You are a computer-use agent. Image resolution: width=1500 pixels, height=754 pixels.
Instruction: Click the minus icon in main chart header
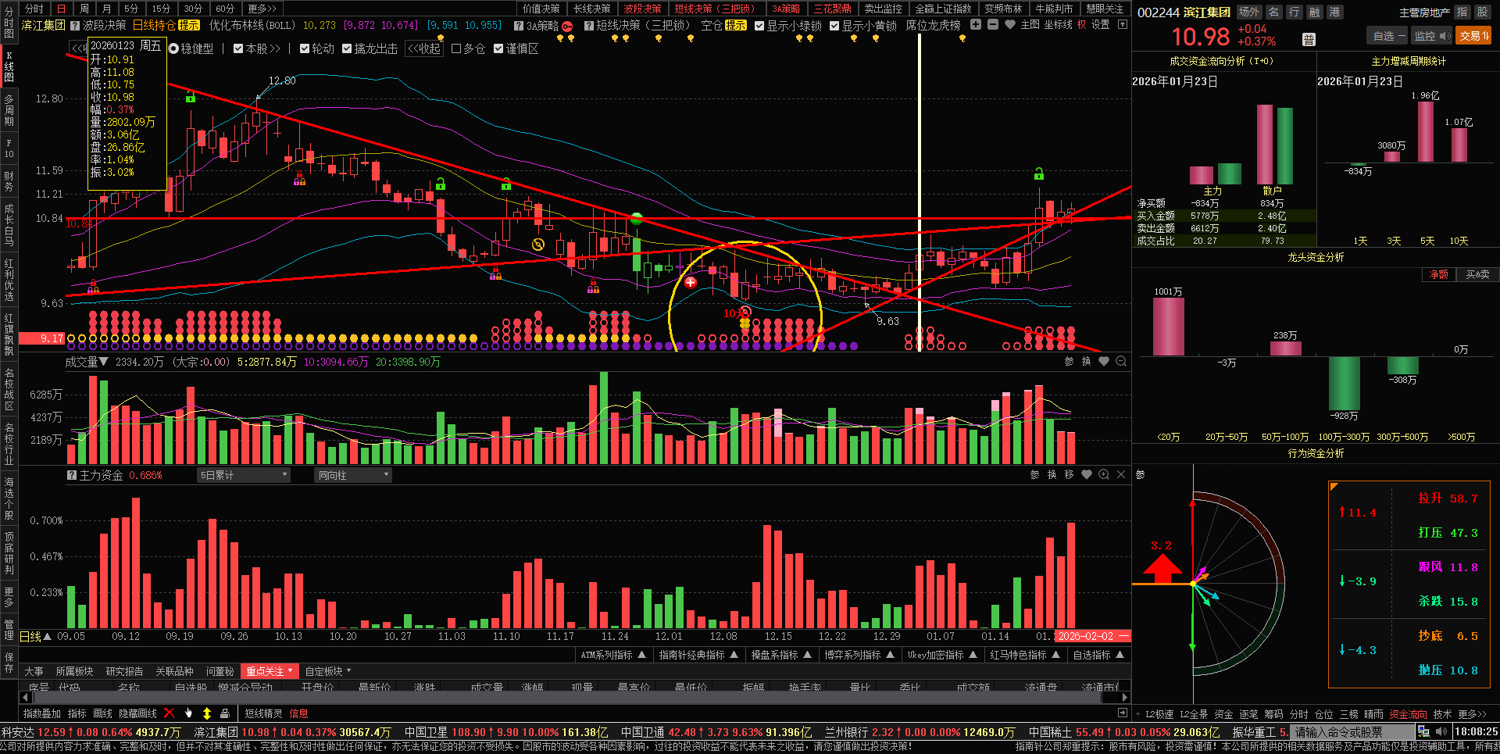(x=993, y=25)
